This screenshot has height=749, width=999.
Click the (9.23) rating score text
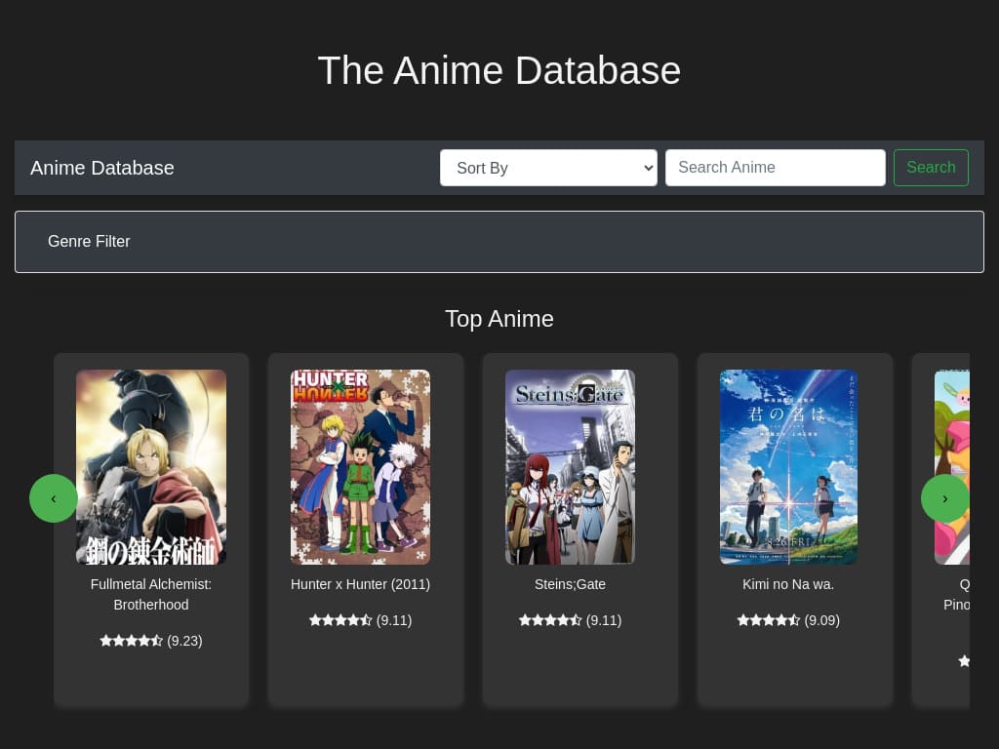coord(184,641)
